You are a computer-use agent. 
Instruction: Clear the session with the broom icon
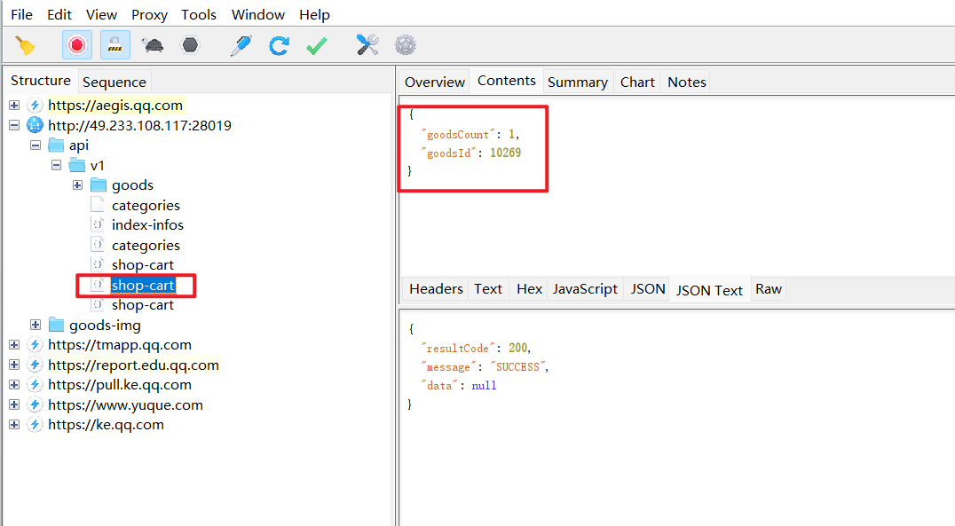(x=26, y=45)
